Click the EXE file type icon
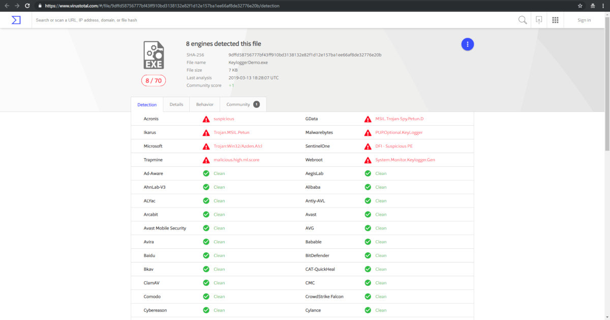The image size is (610, 320). pos(154,55)
